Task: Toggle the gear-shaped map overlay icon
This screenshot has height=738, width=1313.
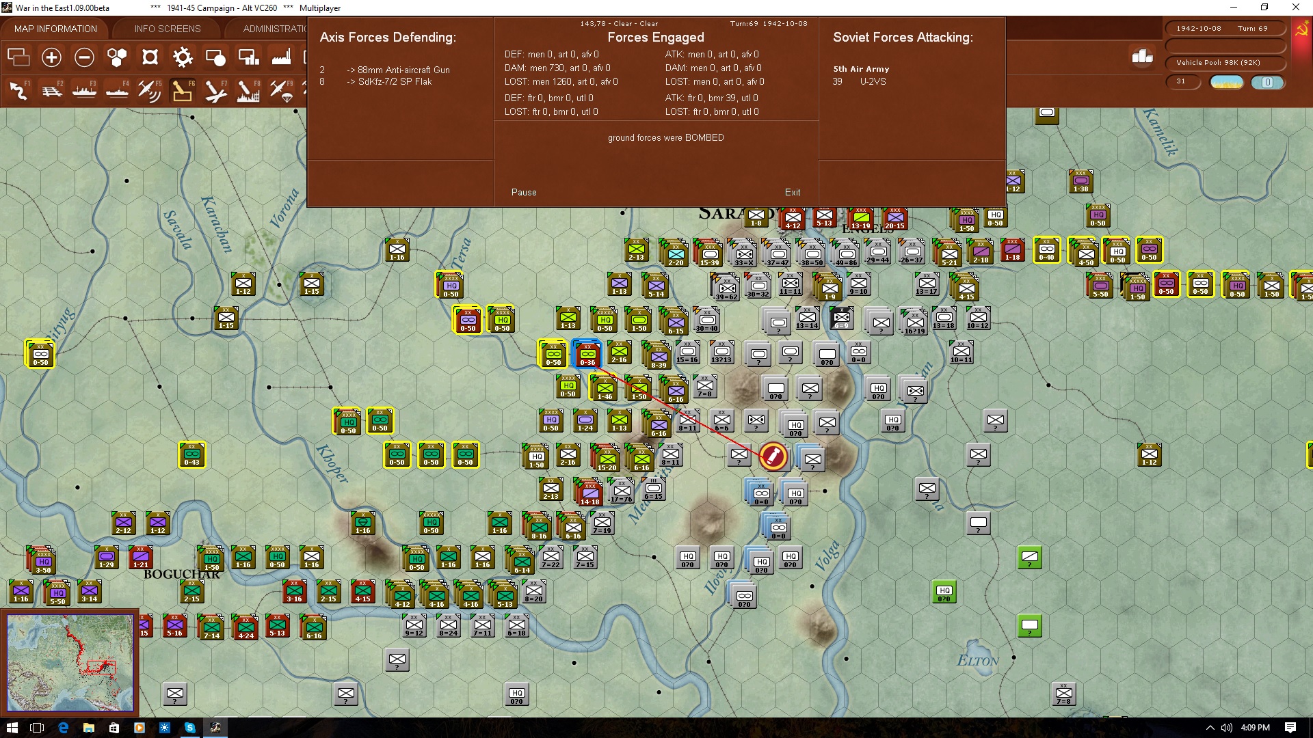Action: pos(183,57)
